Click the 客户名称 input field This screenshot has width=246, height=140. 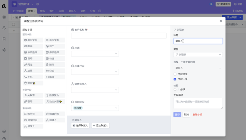(x=119, y=36)
